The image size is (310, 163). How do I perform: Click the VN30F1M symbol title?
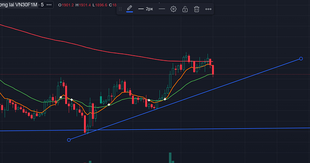[18, 5]
